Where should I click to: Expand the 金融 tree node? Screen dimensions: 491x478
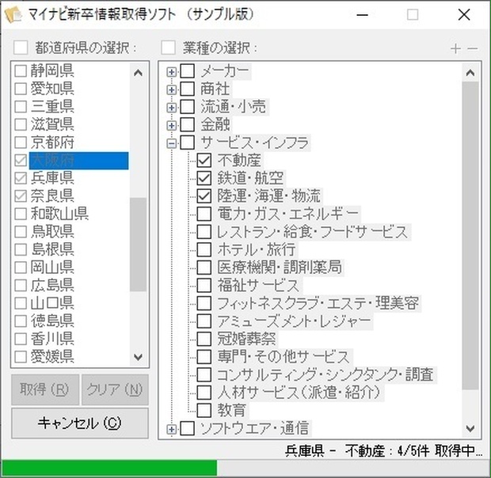click(171, 126)
